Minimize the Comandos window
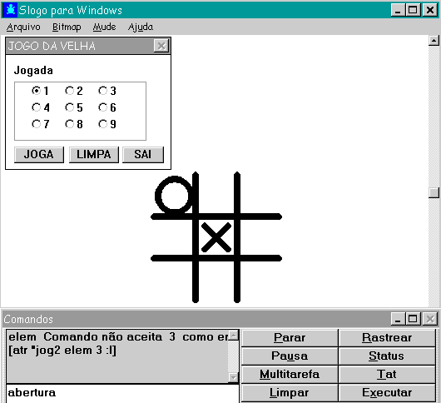The image size is (441, 403). (x=398, y=319)
